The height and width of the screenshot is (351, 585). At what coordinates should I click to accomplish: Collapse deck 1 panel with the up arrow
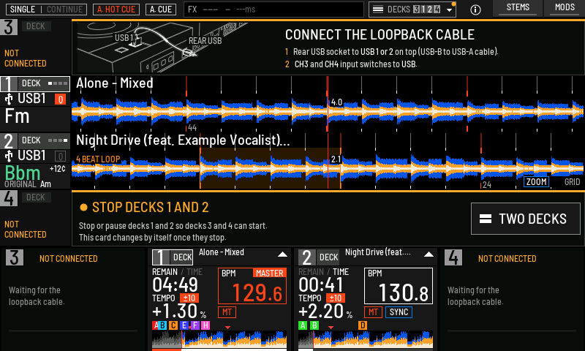282,254
